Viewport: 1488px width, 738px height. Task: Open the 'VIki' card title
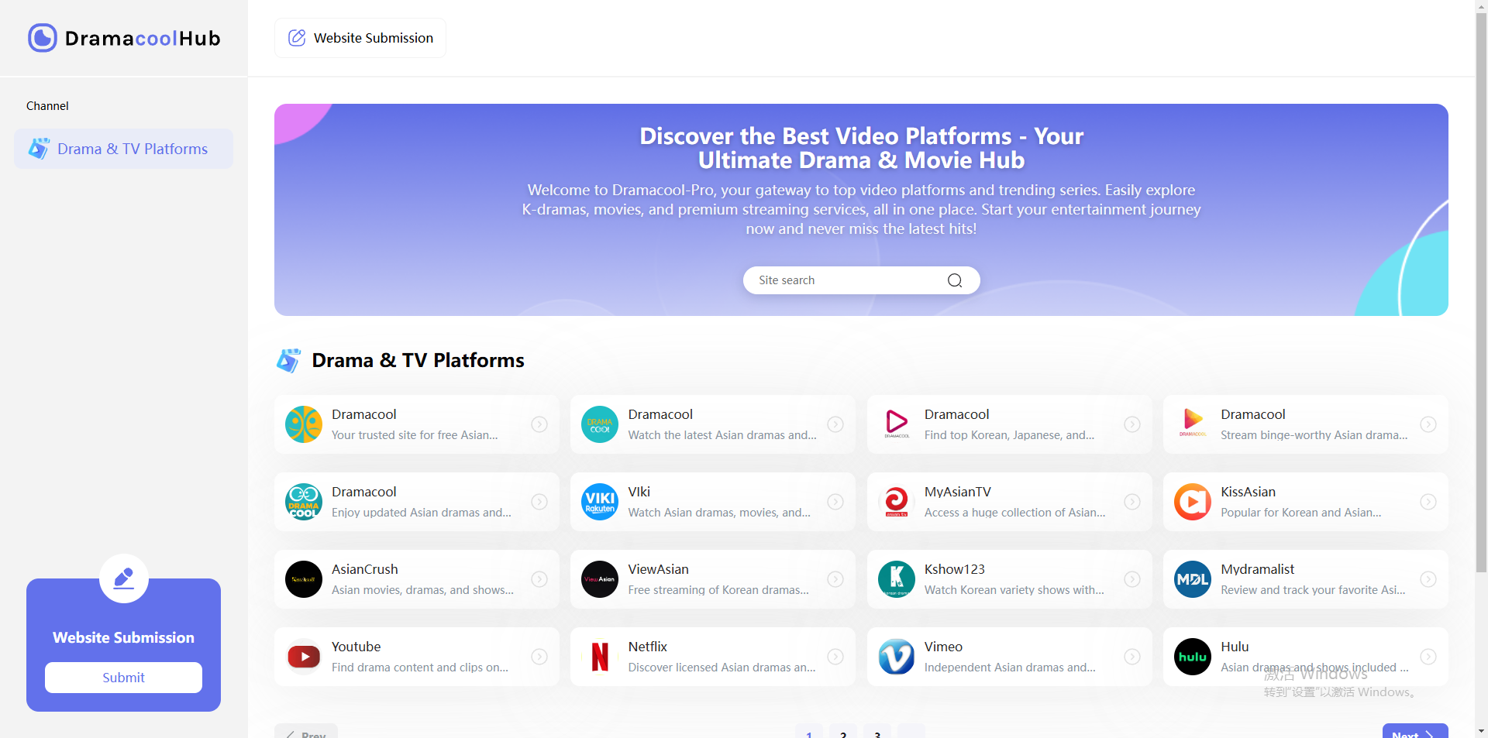639,492
